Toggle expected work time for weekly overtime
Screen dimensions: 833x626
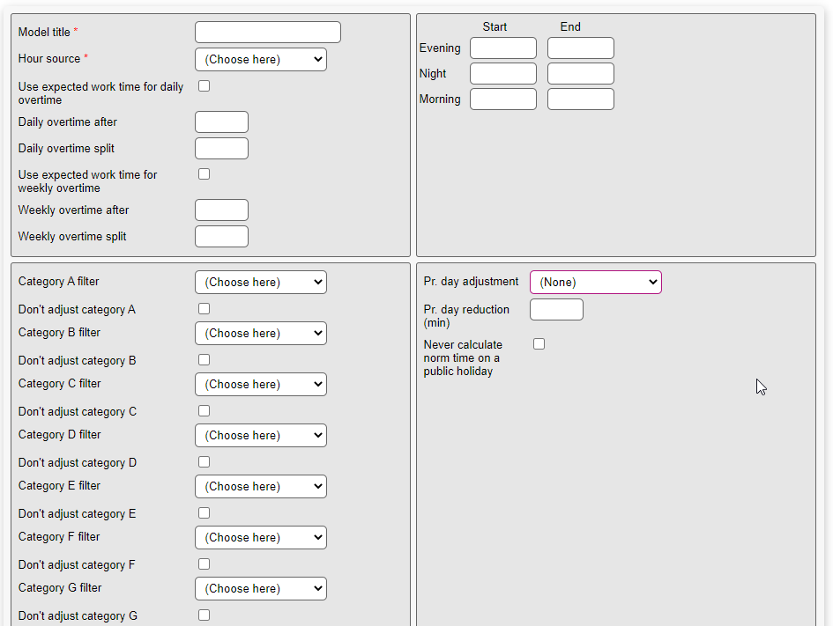point(204,174)
